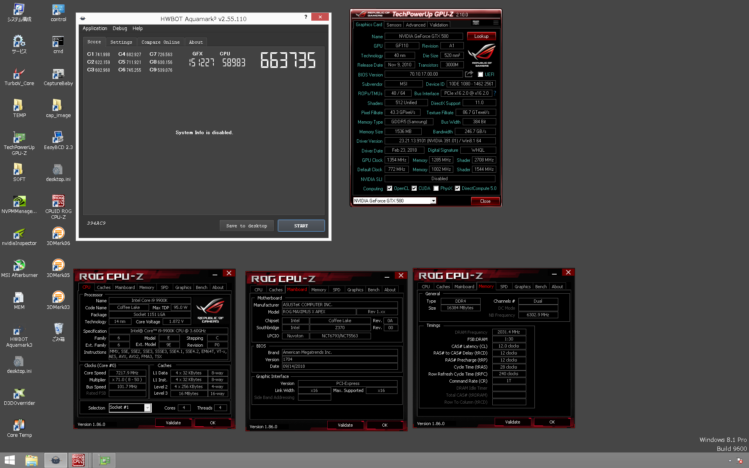Open Bench tab in right CPU-Z window

pyautogui.click(x=541, y=287)
